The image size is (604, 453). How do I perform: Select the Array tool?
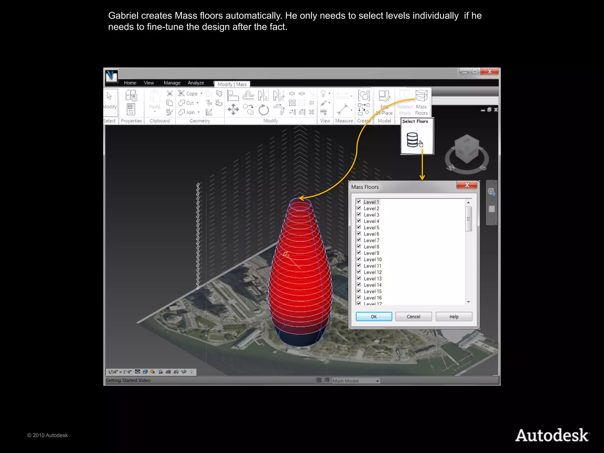click(292, 103)
